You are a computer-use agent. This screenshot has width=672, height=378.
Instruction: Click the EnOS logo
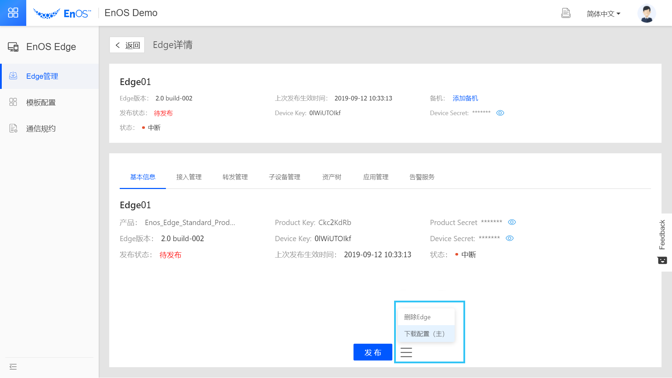(x=62, y=13)
